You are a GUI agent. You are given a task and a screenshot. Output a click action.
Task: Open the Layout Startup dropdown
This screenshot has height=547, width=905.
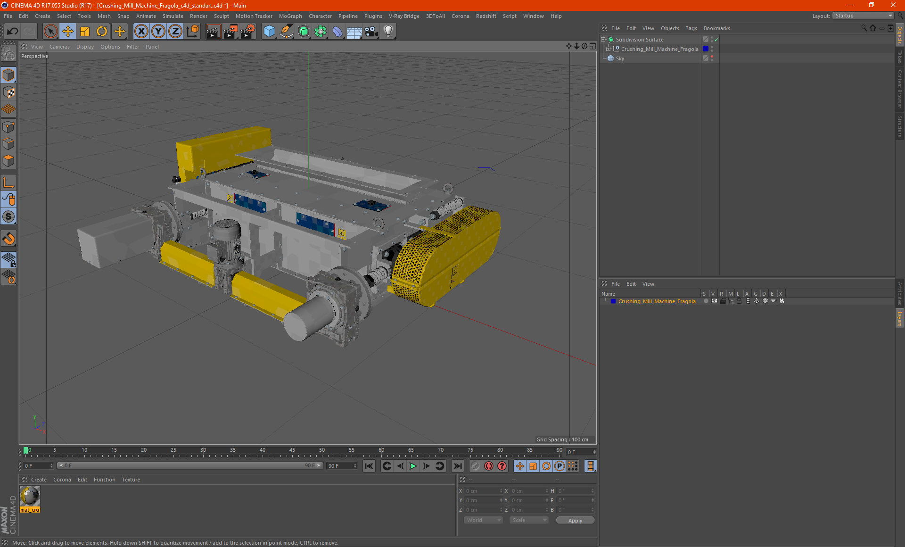point(863,16)
